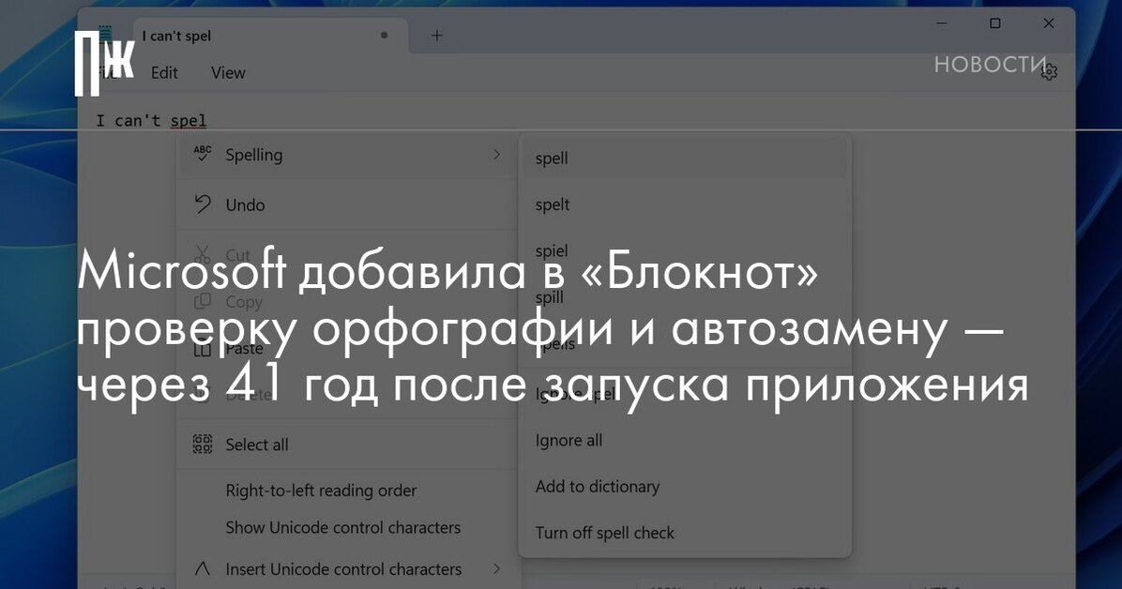Select Turn off spell check
This screenshot has width=1122, height=589.
[685, 533]
